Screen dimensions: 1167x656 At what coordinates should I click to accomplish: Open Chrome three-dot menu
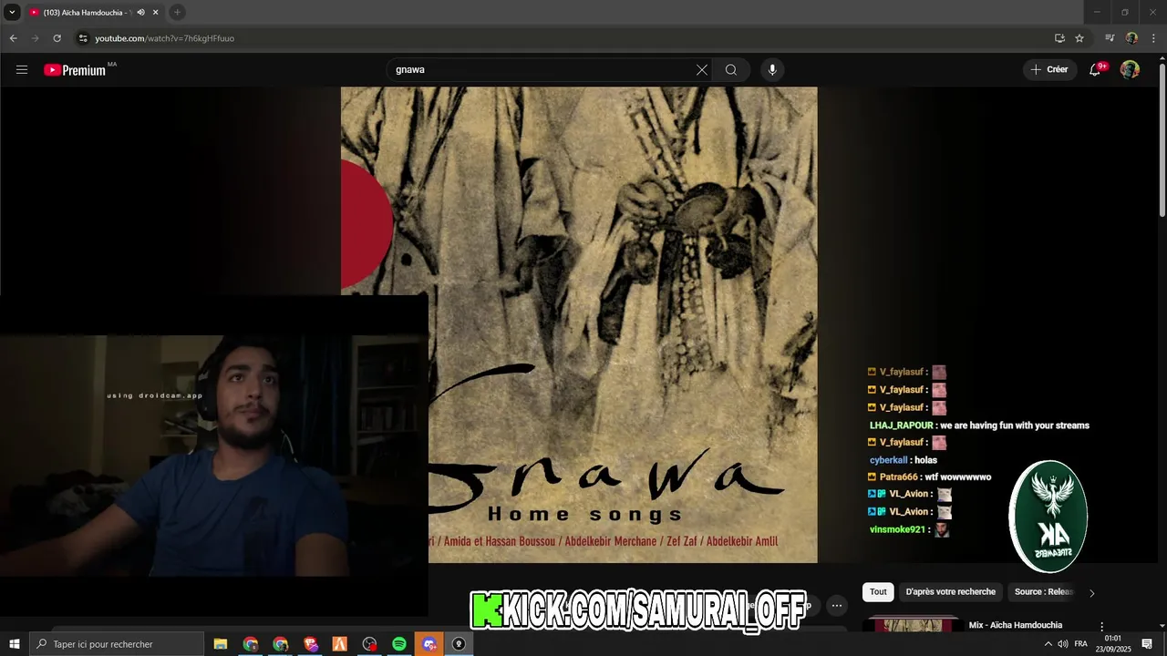tap(1153, 38)
